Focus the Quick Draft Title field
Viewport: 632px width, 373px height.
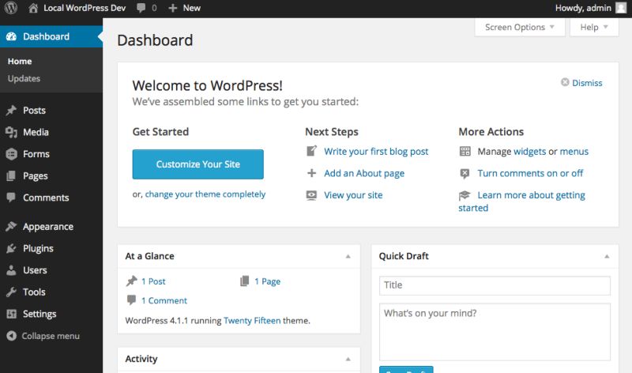click(x=495, y=285)
